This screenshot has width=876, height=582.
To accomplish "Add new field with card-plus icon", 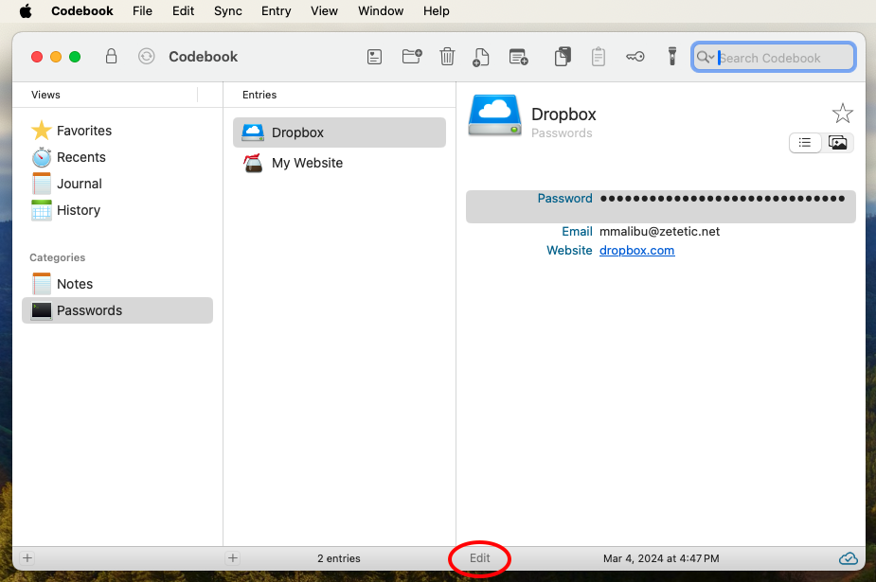I will click(518, 57).
